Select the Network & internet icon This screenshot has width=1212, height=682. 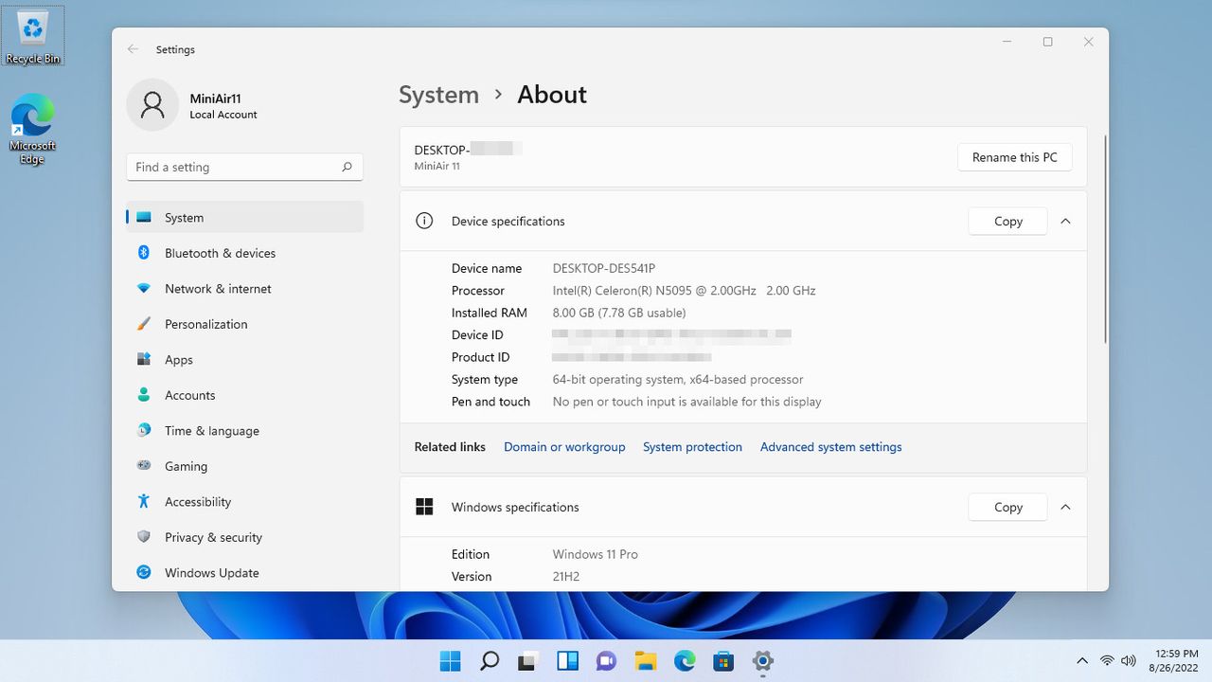click(x=144, y=289)
